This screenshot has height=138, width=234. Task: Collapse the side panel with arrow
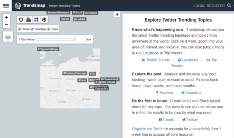(x=117, y=14)
